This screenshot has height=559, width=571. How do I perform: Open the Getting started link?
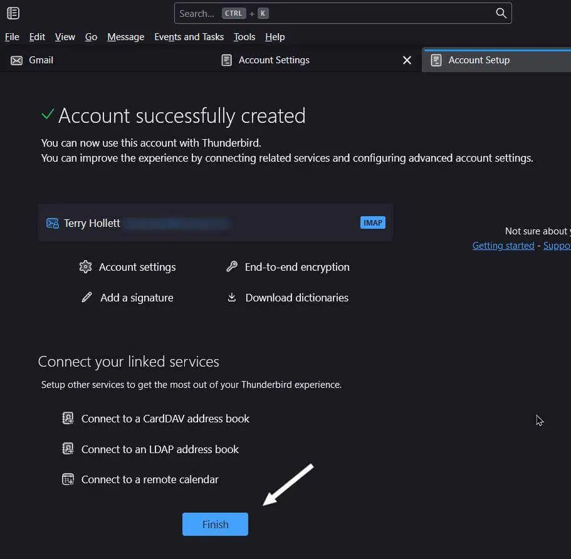pyautogui.click(x=503, y=246)
